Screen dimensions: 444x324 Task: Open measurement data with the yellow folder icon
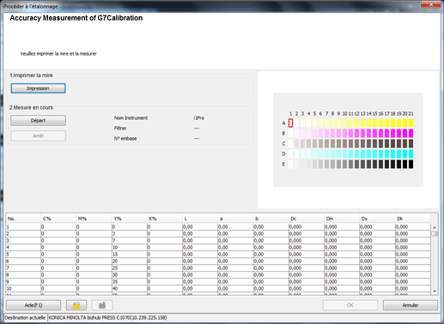pyautogui.click(x=76, y=305)
